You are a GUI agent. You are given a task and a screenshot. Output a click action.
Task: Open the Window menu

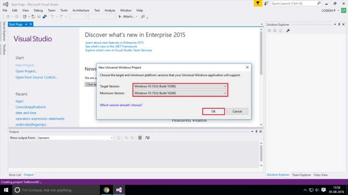(x=126, y=10)
